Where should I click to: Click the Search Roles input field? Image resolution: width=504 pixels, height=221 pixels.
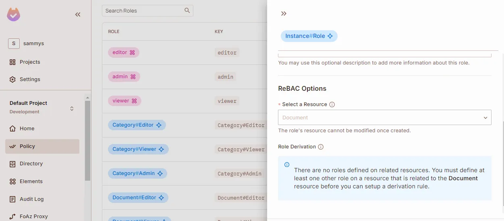pyautogui.click(x=143, y=11)
